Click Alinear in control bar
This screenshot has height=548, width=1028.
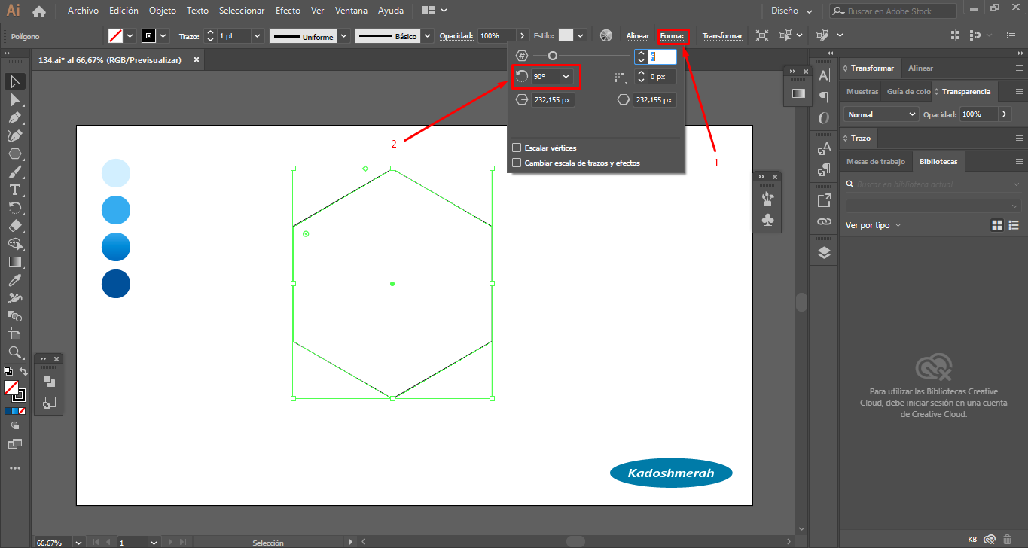click(x=637, y=35)
